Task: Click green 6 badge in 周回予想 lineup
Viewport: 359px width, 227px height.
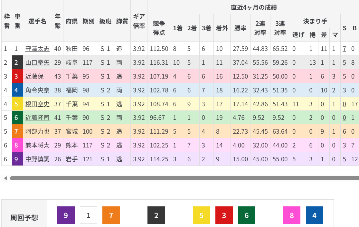Action: (x=247, y=215)
